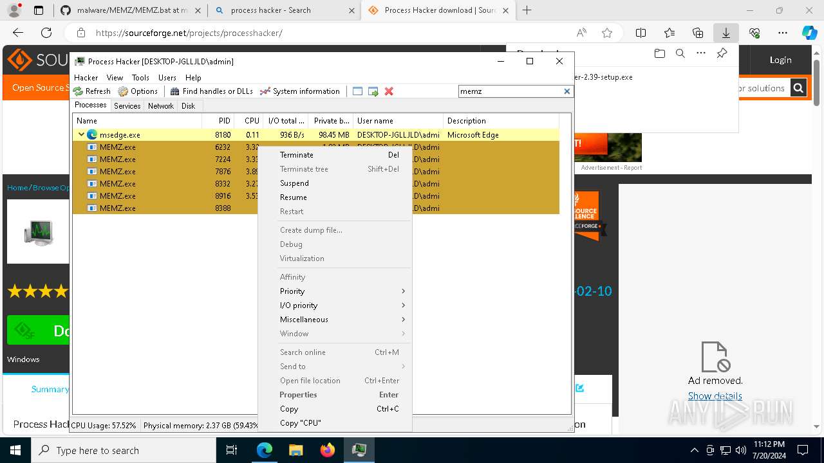824x463 pixels.
Task: Click Show details link under Ad removed
Action: click(x=715, y=396)
